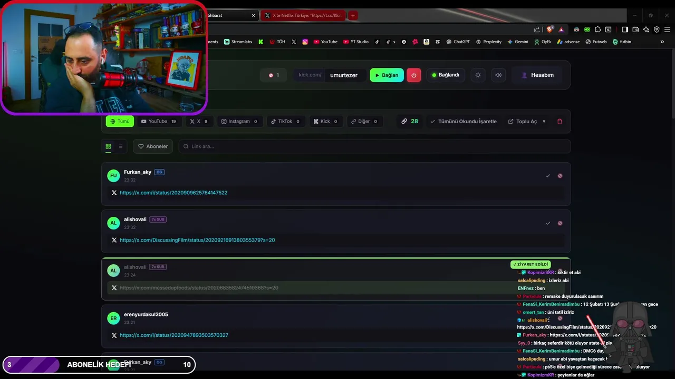Open the green Kick bookmark icon
Screen dimensions: 675x379
pyautogui.click(x=261, y=42)
